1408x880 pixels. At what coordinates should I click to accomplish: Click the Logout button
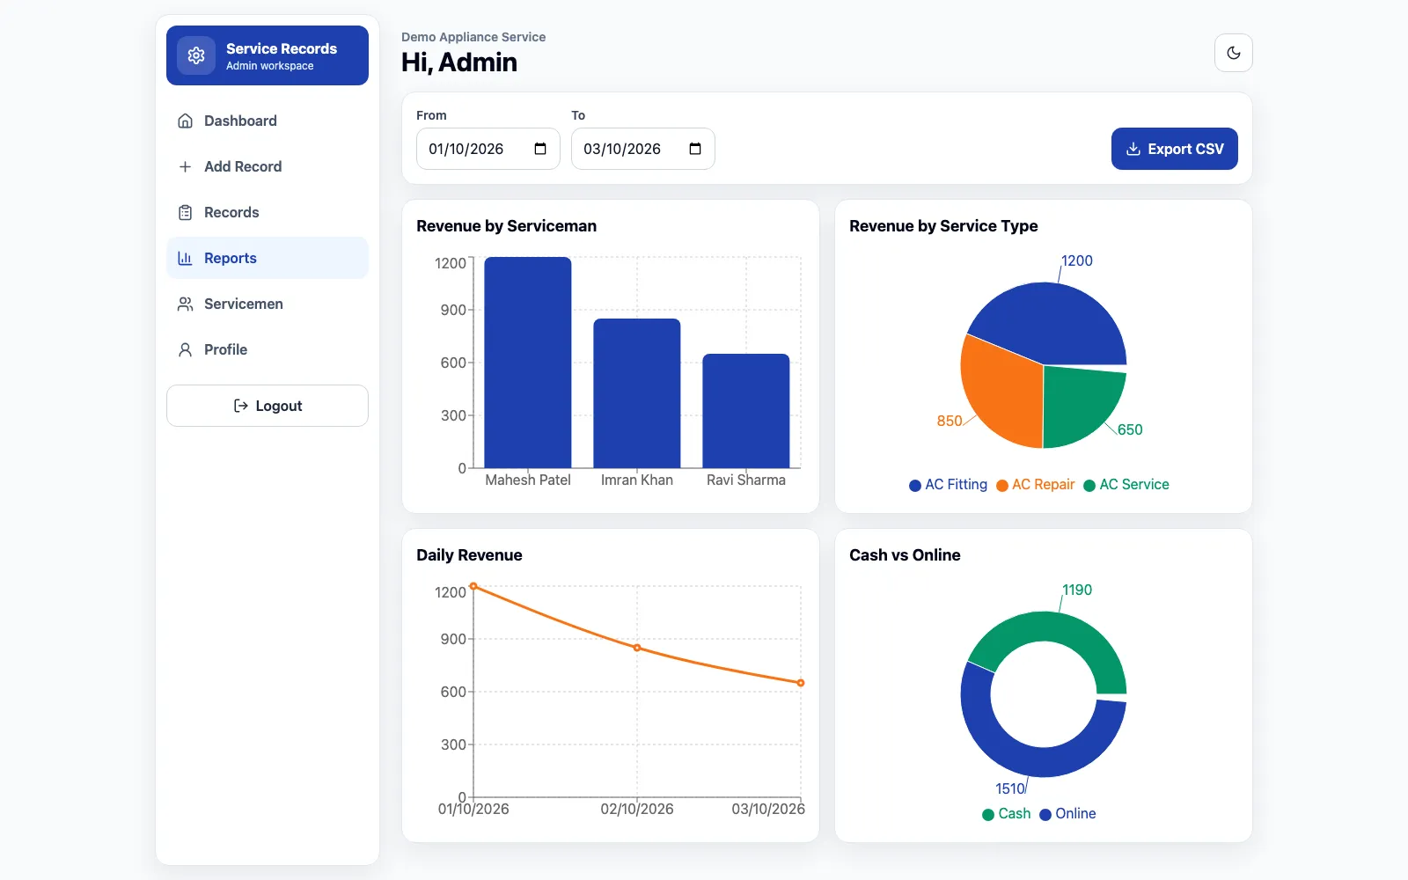[x=268, y=406]
